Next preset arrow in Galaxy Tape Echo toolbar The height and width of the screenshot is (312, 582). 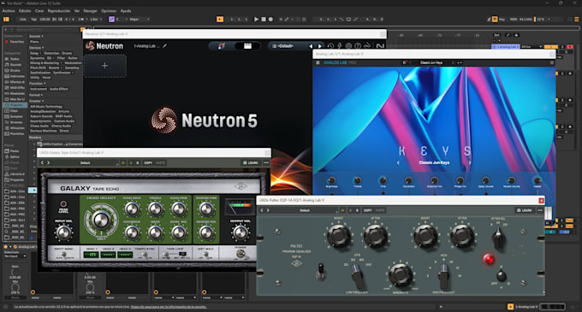click(48, 162)
